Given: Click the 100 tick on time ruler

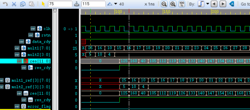Looking at the screenshot, I should pos(118,12).
